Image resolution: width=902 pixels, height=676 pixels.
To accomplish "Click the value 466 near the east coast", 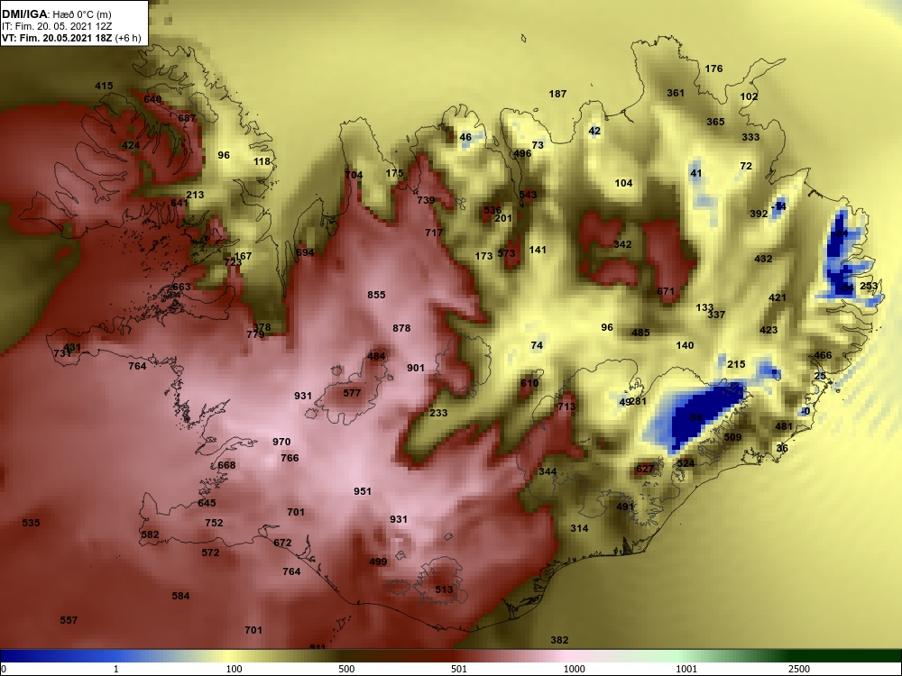I will tap(823, 355).
